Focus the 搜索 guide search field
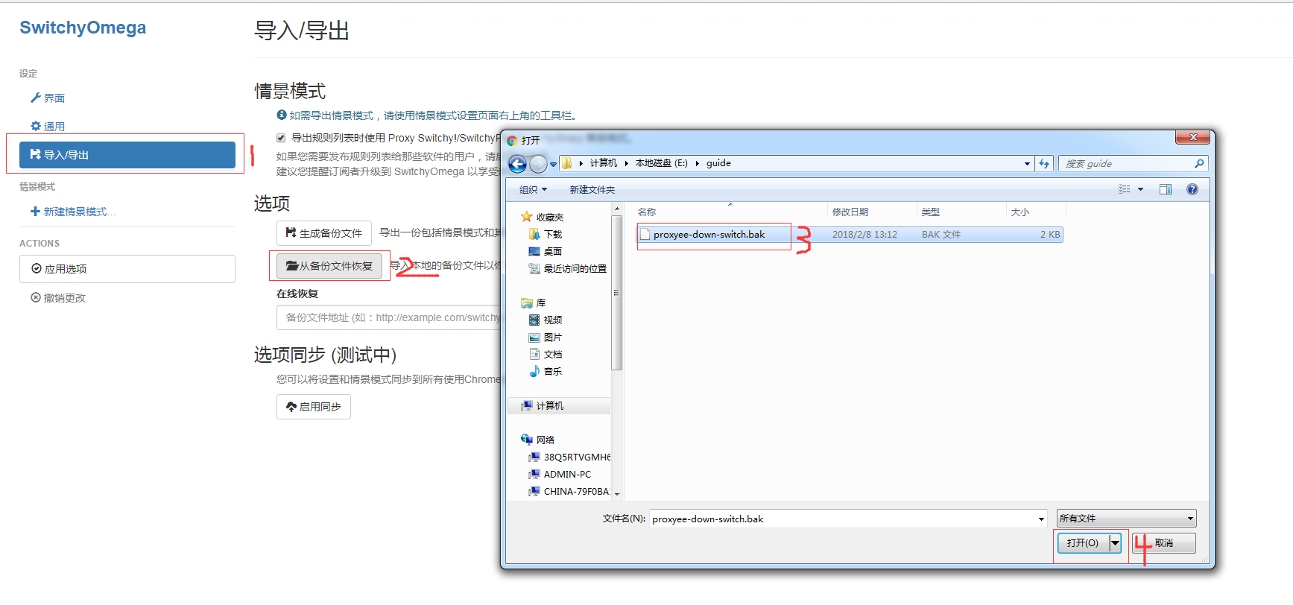The height and width of the screenshot is (605, 1293). point(1125,164)
